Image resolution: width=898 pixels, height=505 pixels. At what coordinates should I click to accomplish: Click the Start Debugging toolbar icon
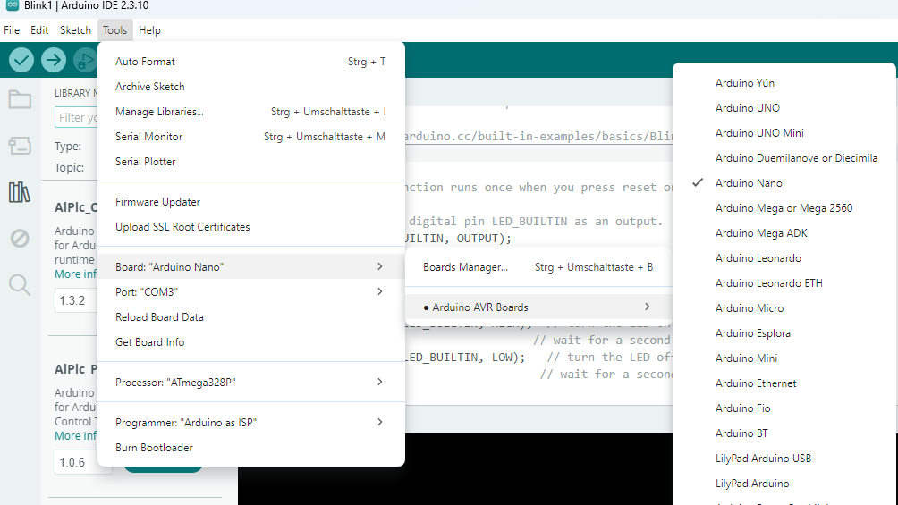tap(85, 60)
